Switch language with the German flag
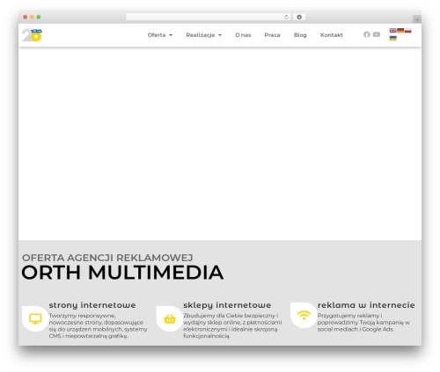440x372 pixels. tap(400, 31)
